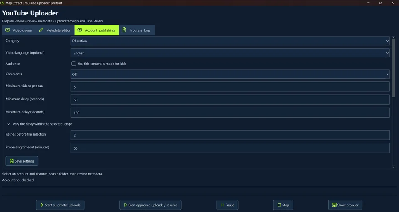
Task: Switch to the Metadata editor tab
Action: 54,30
